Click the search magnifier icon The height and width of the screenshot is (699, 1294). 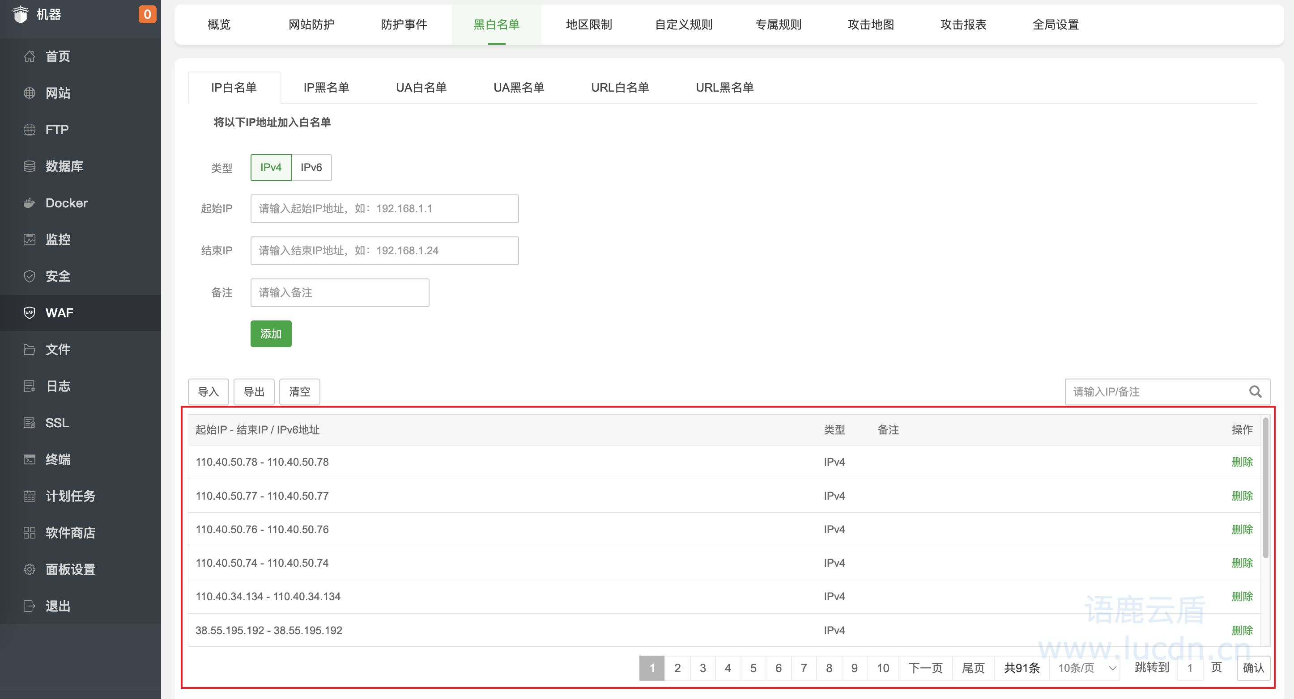(x=1256, y=392)
